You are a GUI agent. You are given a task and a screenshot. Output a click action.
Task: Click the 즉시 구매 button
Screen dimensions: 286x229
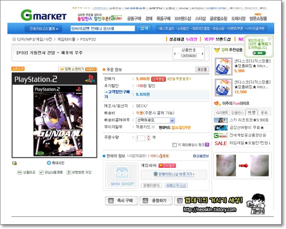tap(122, 201)
